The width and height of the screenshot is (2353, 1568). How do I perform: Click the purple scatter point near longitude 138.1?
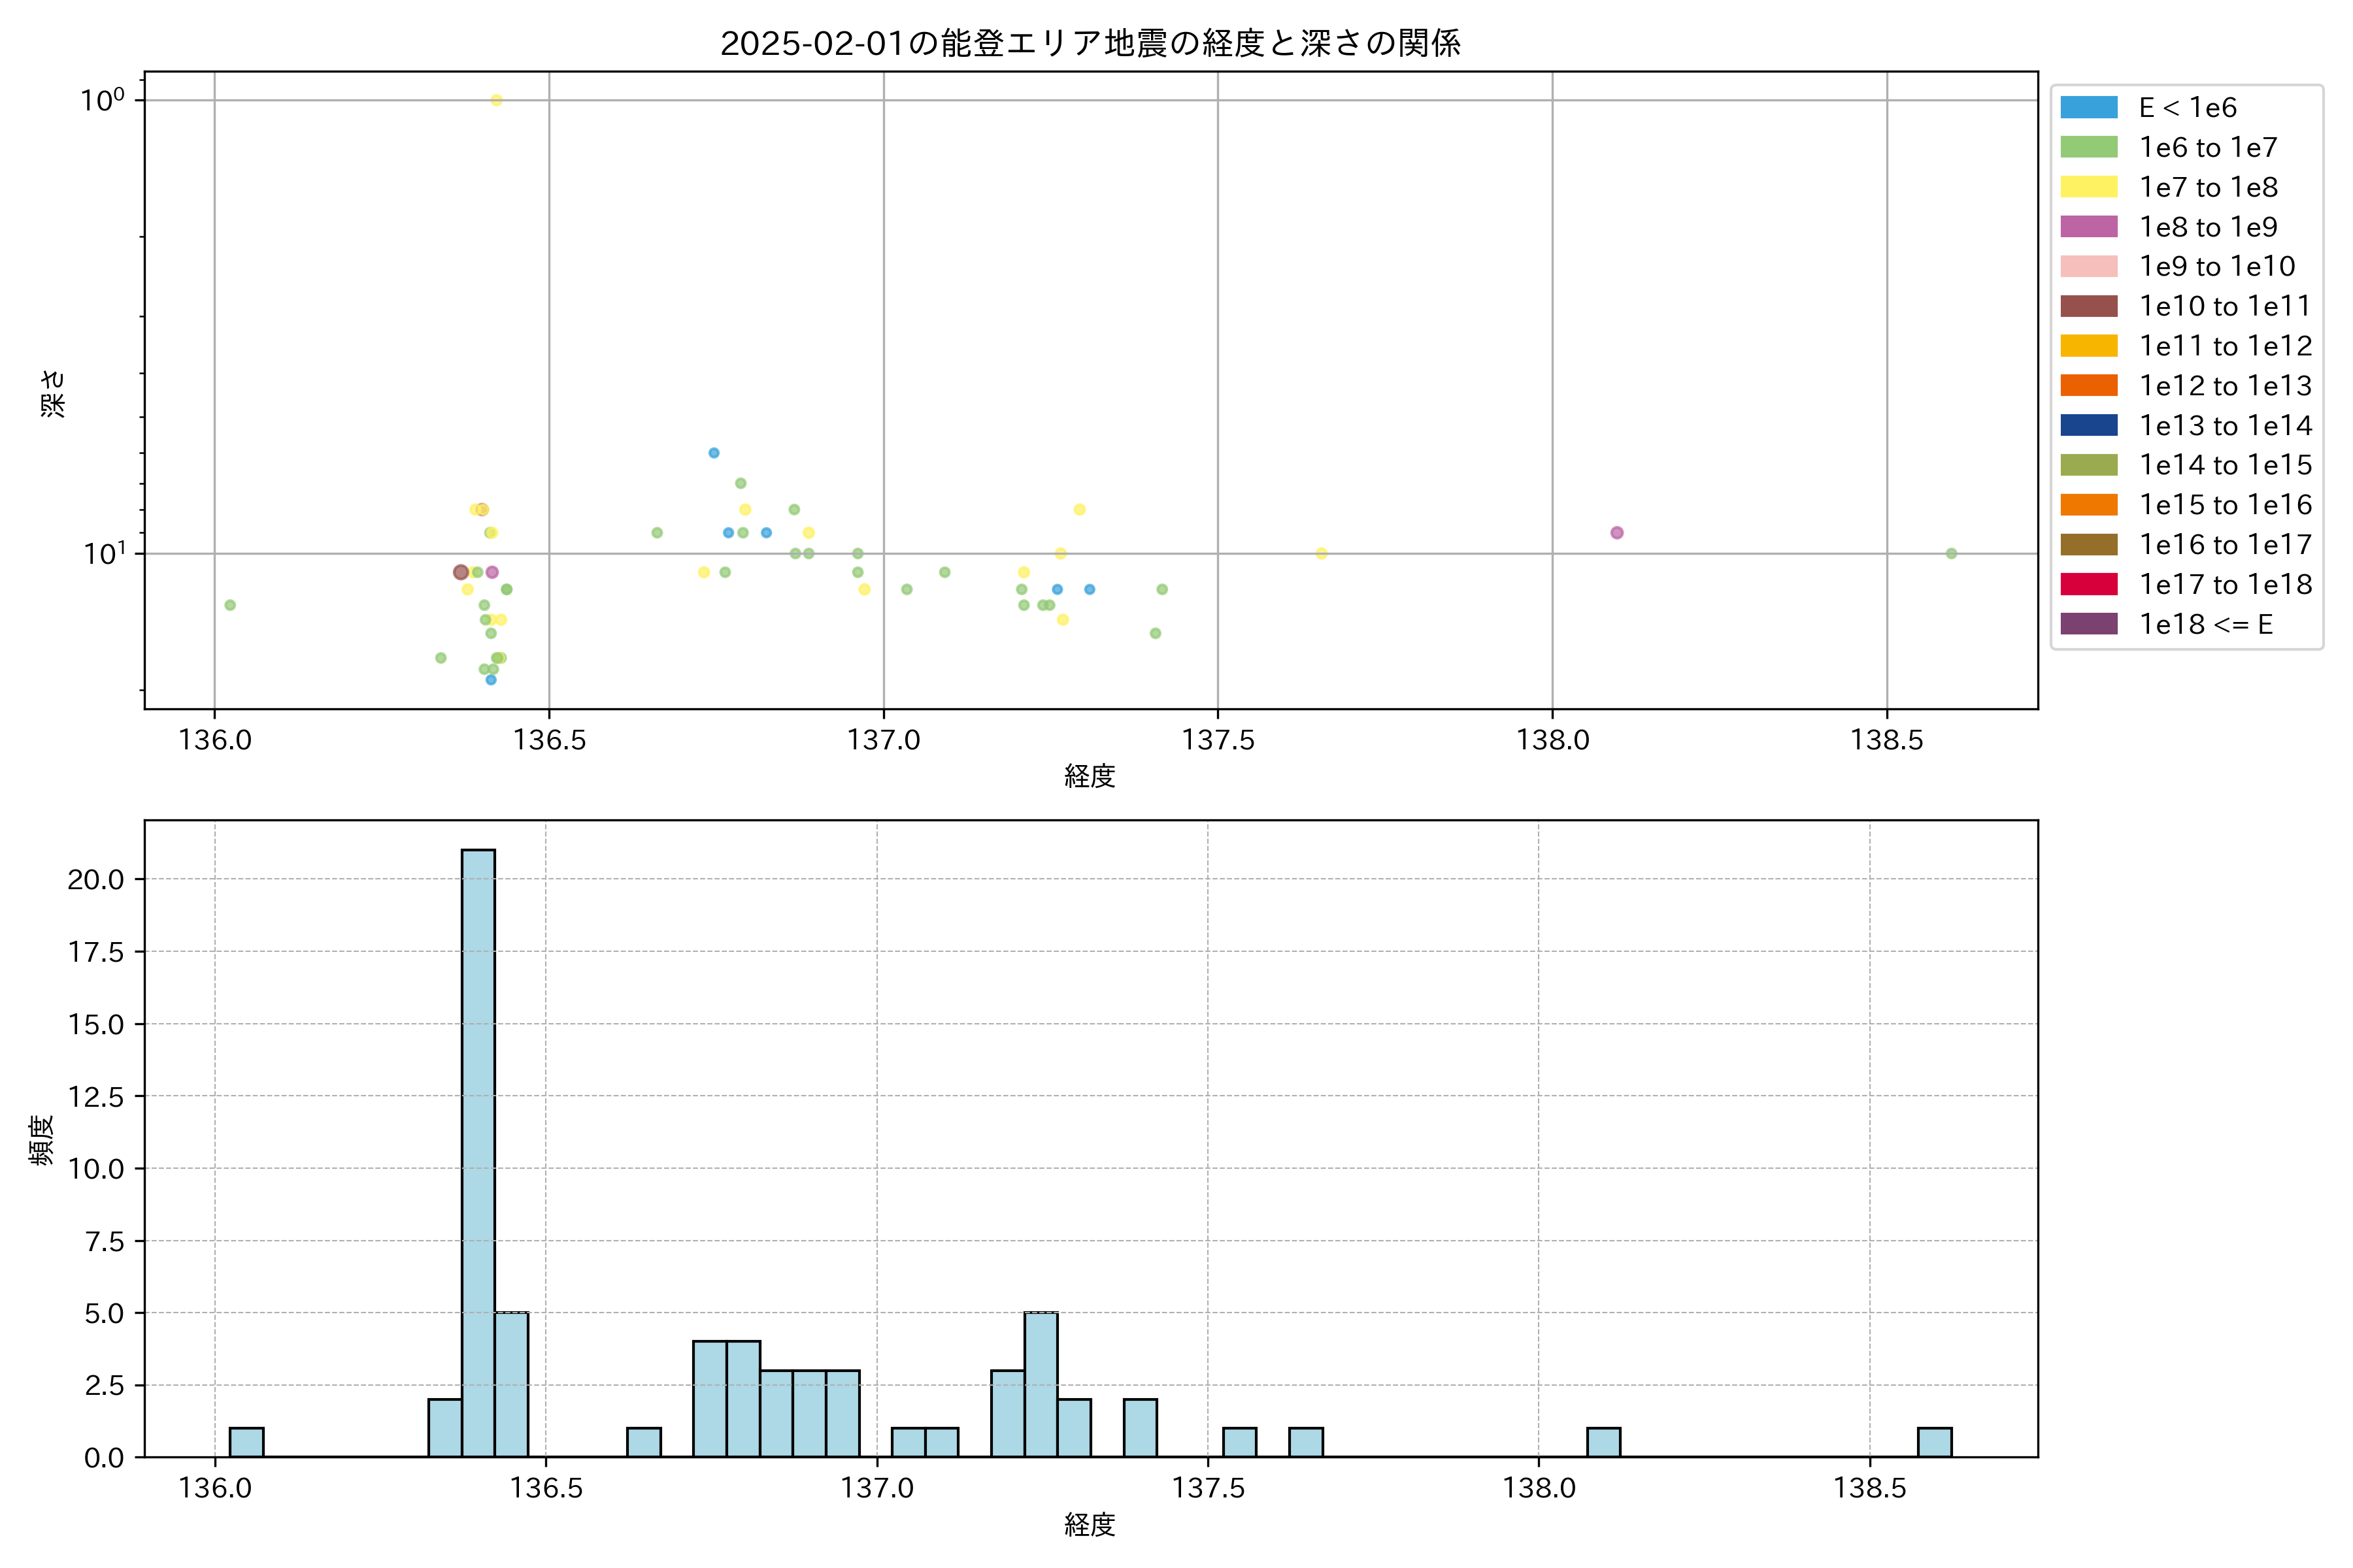pyautogui.click(x=1616, y=532)
